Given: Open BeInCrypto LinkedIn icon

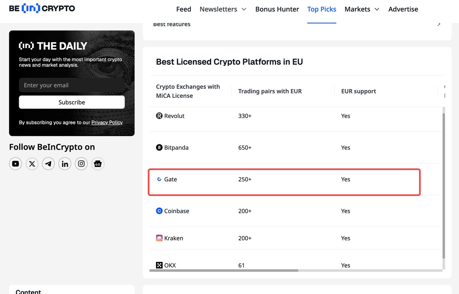Looking at the screenshot, I should coord(65,164).
